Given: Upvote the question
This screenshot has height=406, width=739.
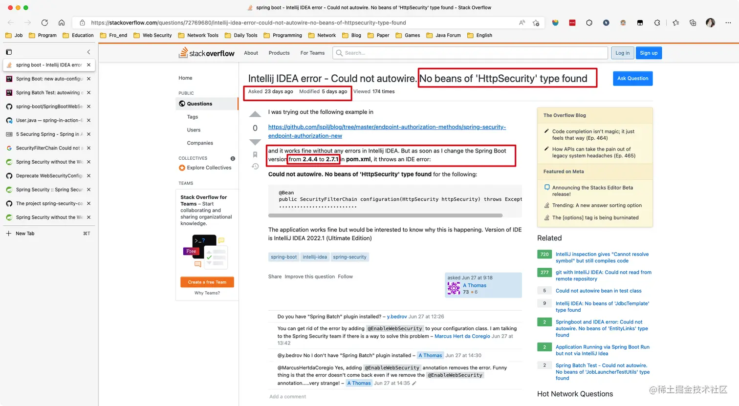Looking at the screenshot, I should coord(255,114).
